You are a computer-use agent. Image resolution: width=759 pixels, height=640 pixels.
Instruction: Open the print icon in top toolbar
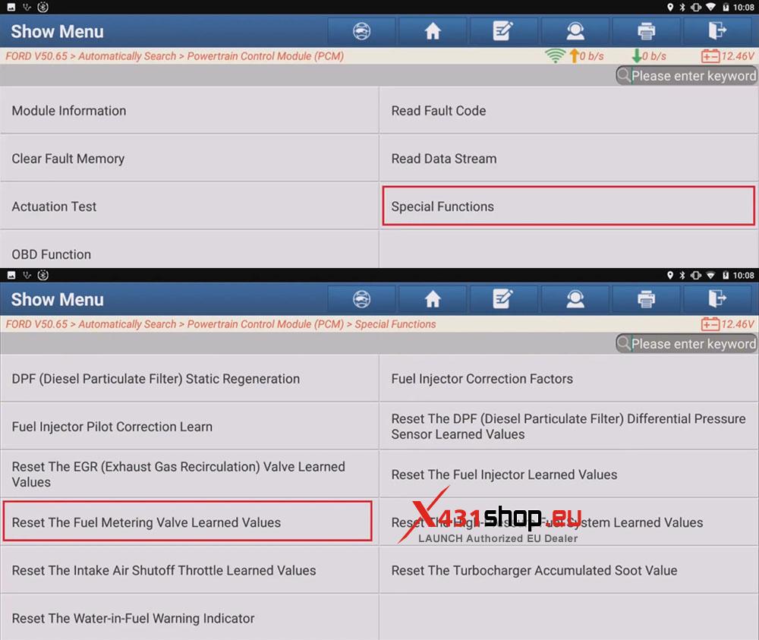(x=646, y=31)
